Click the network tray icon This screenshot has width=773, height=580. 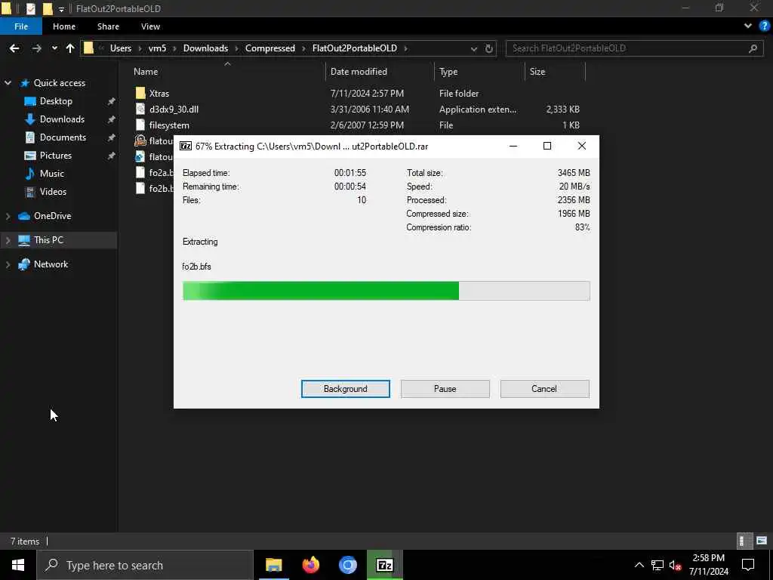coord(658,565)
